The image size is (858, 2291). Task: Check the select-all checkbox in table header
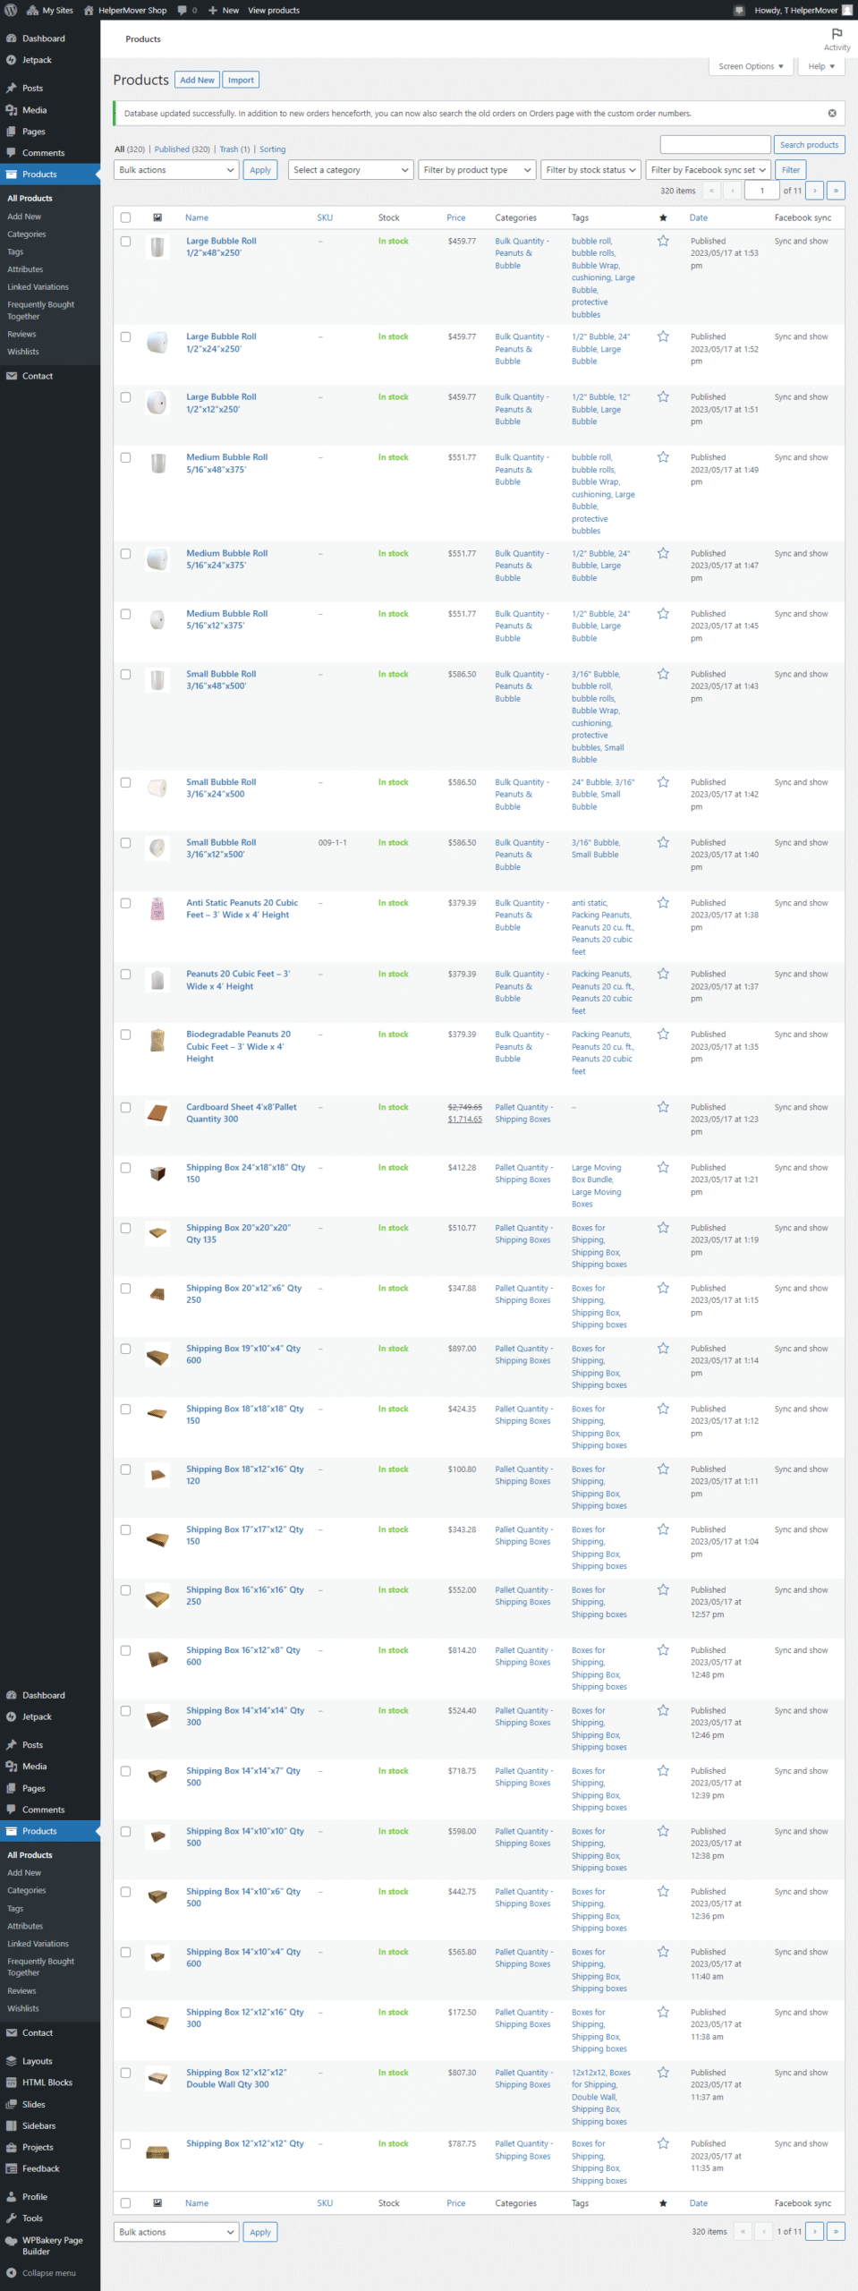[125, 217]
